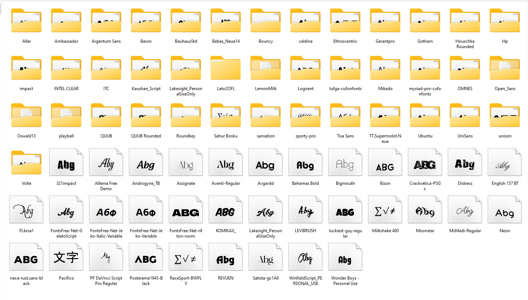Select the Bizon font file icon
The width and height of the screenshot is (528, 300).
pyautogui.click(x=385, y=162)
